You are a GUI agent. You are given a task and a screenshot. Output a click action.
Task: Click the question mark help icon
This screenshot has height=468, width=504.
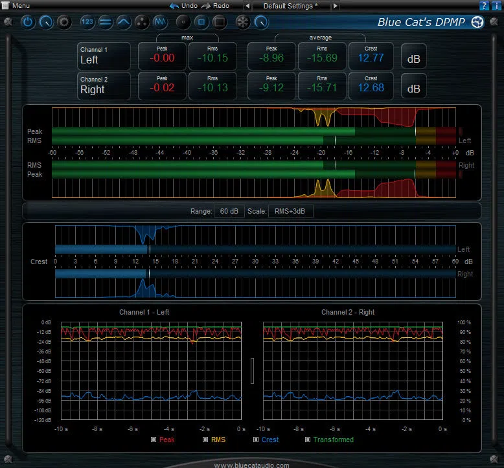pyautogui.click(x=484, y=5)
